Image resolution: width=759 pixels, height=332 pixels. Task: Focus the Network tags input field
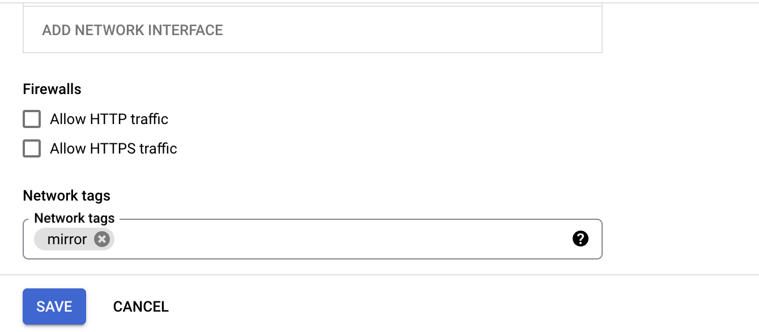pyautogui.click(x=340, y=239)
